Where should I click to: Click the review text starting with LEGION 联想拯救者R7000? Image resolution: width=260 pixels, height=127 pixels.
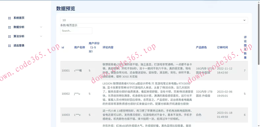pos(148,94)
